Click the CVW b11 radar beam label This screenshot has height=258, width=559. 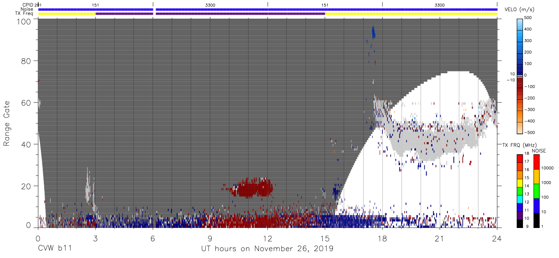tap(54, 249)
